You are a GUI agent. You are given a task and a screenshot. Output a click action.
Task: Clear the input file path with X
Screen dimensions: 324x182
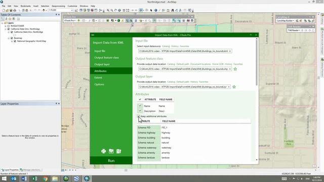(230, 51)
